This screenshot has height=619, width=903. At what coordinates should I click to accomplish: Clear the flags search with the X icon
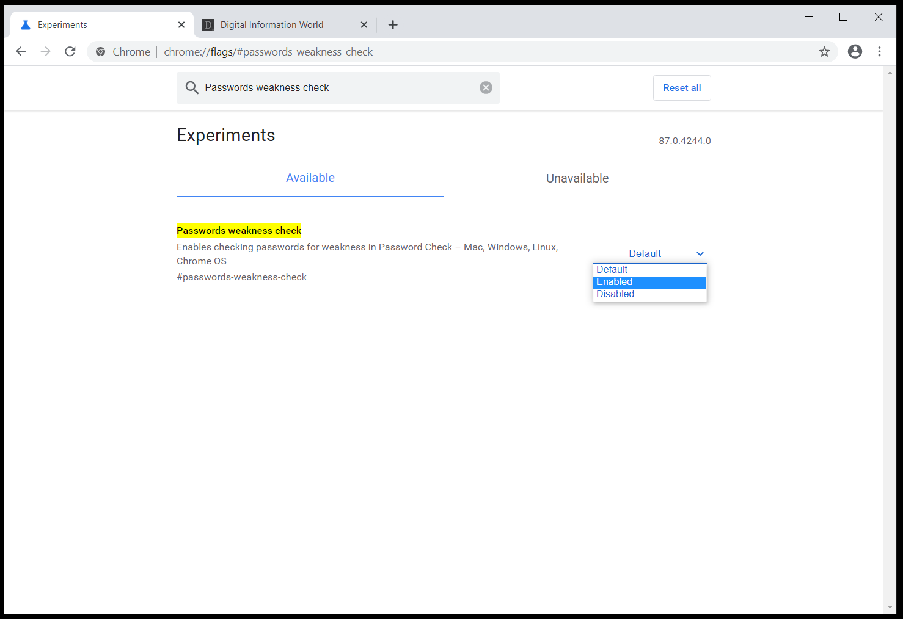(x=486, y=87)
